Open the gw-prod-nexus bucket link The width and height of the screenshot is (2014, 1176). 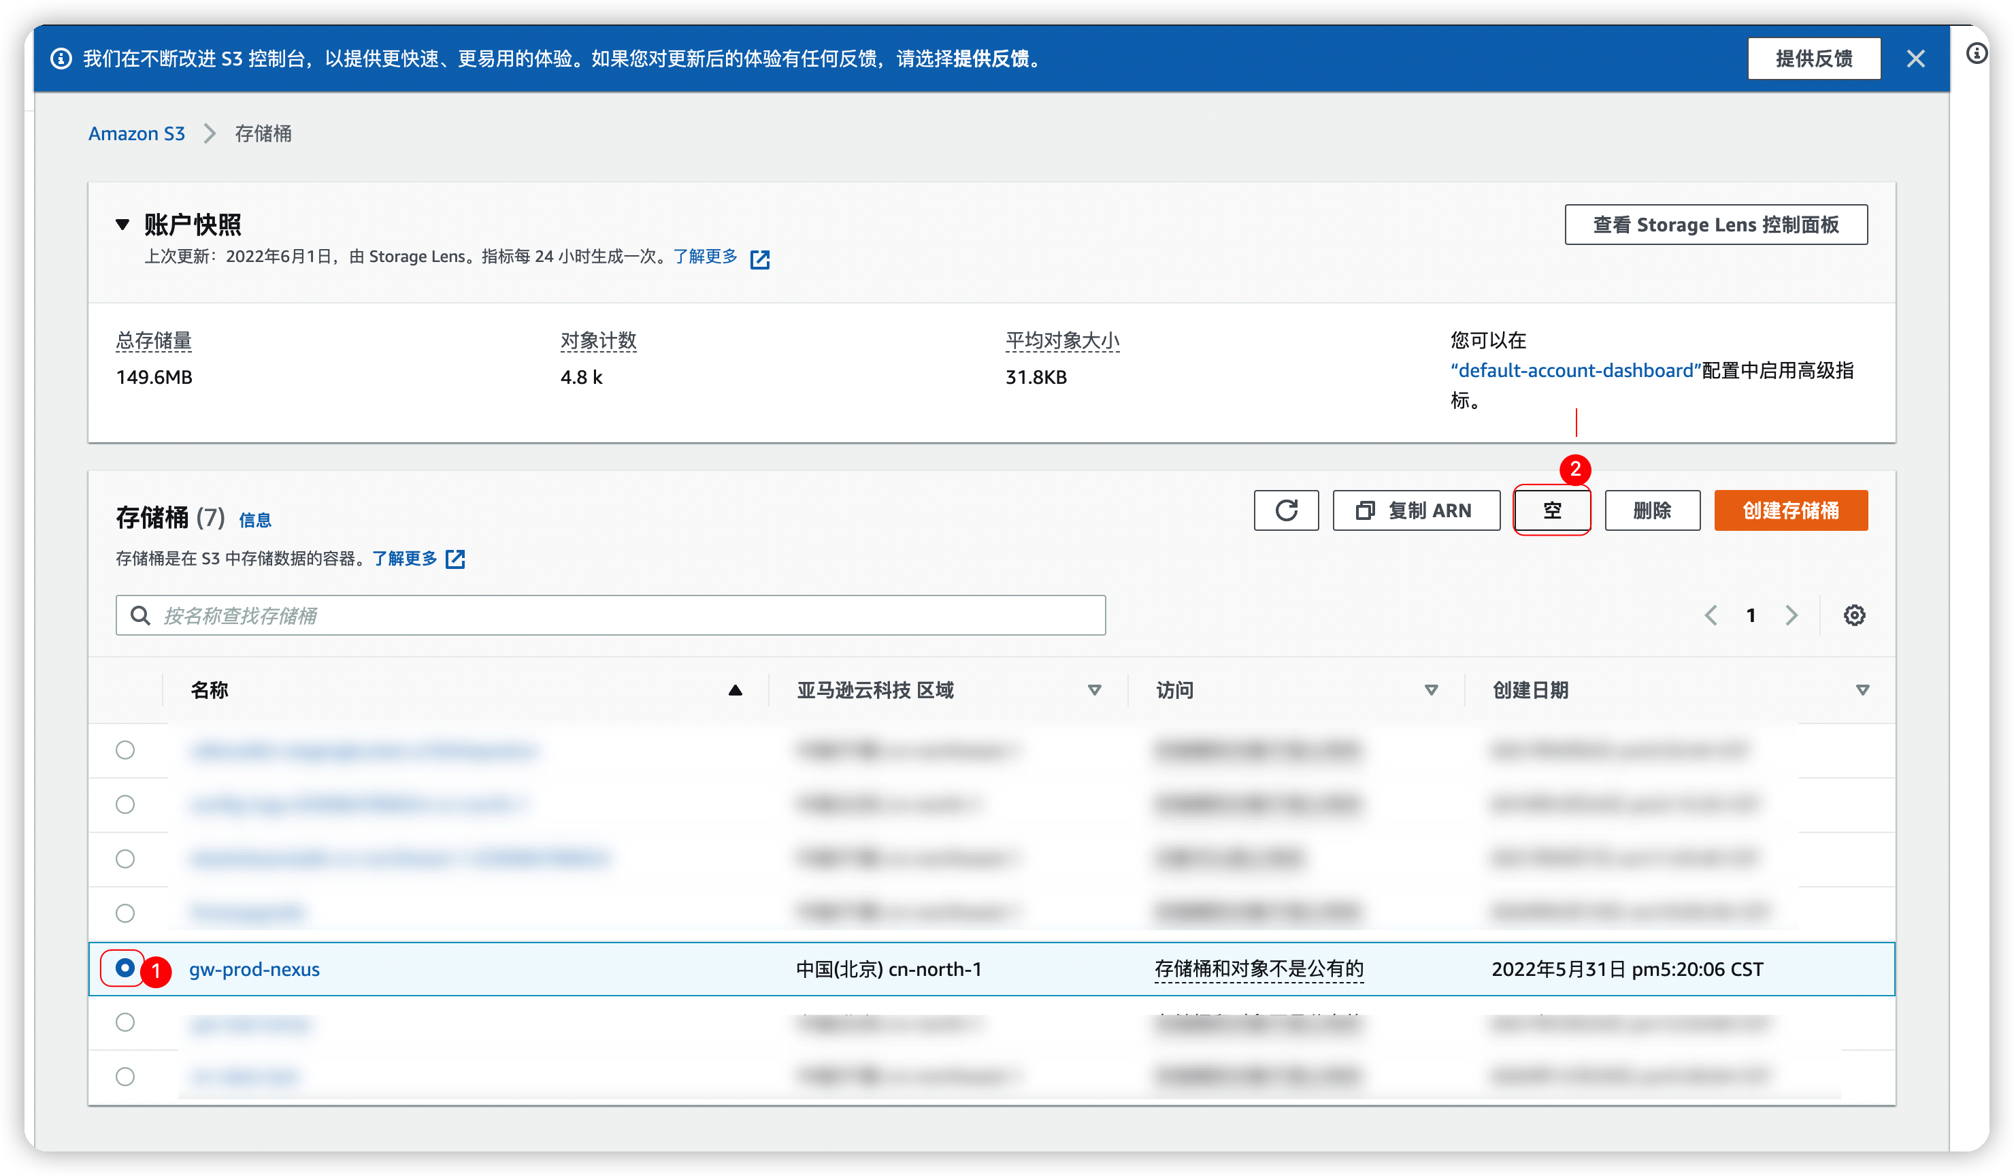pos(254,969)
